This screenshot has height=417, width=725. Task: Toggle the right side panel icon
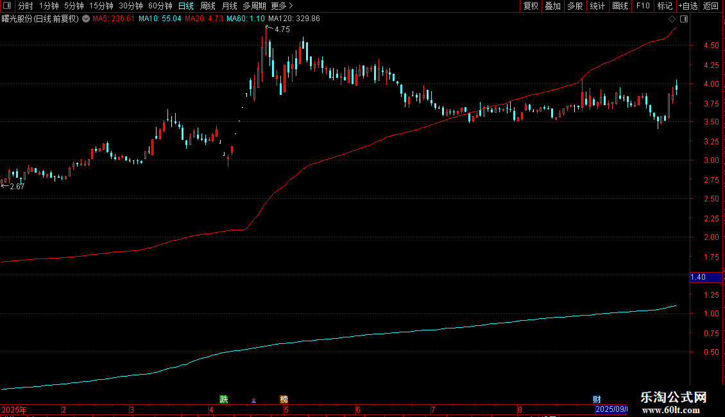pos(684,19)
